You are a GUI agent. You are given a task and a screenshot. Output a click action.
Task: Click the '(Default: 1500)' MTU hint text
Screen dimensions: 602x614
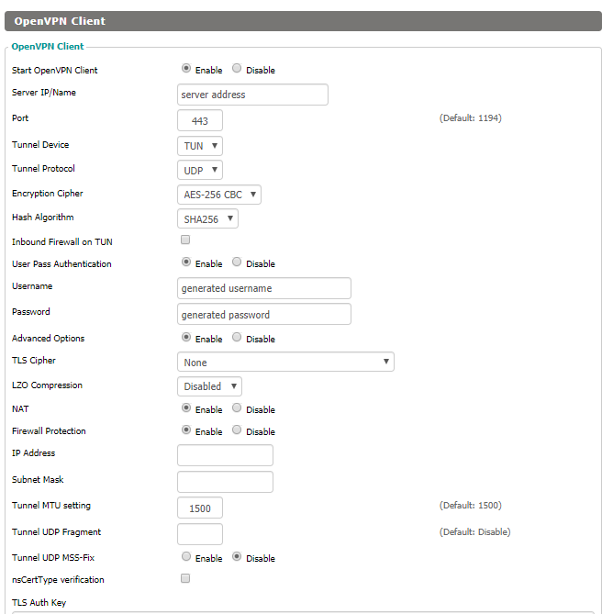[x=471, y=505]
